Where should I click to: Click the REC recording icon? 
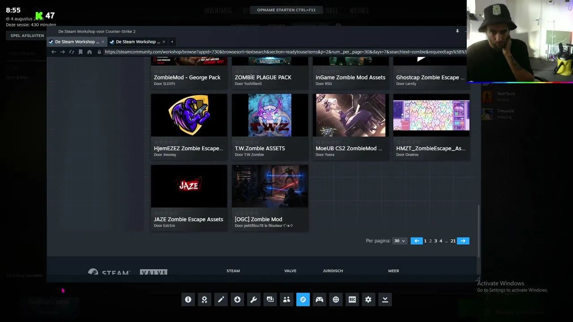pos(352,300)
